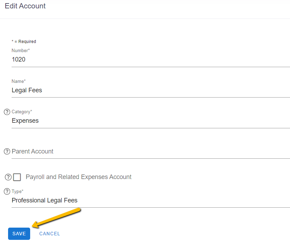Select the Expenses category value
This screenshot has width=290, height=243.
[25, 120]
